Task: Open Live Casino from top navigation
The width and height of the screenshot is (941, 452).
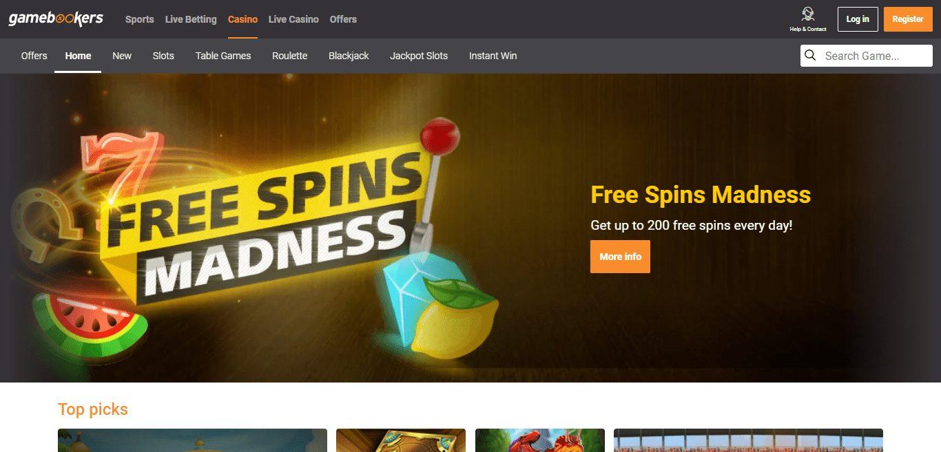Action: pos(293,19)
